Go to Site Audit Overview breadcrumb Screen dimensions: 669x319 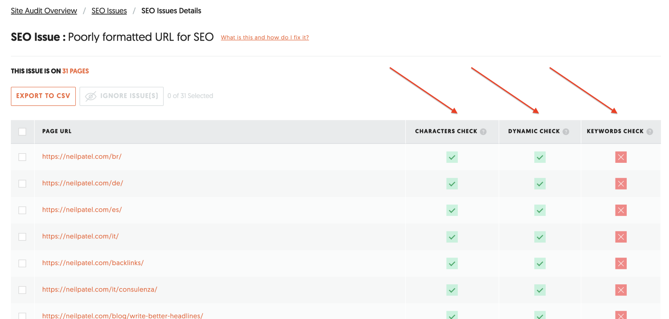click(44, 11)
